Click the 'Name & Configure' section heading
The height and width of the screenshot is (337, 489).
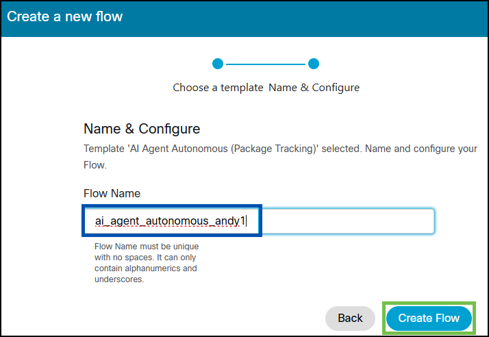142,129
